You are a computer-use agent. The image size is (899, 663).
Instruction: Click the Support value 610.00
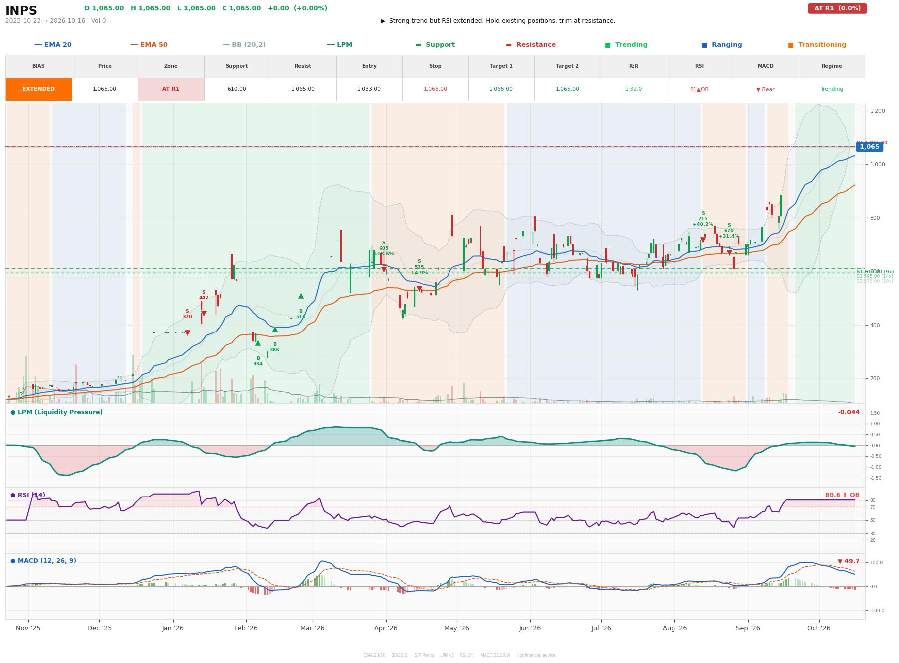237,89
